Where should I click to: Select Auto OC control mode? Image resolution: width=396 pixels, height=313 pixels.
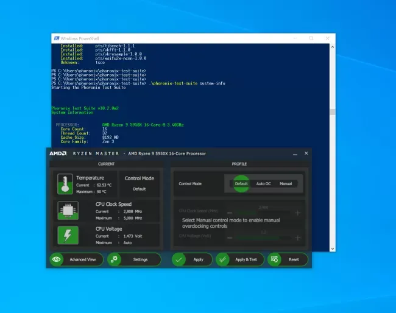click(263, 184)
